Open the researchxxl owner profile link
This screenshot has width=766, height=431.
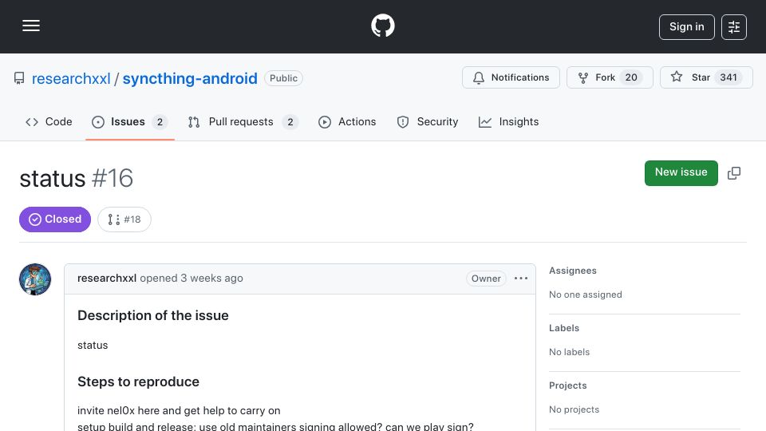coord(71,79)
